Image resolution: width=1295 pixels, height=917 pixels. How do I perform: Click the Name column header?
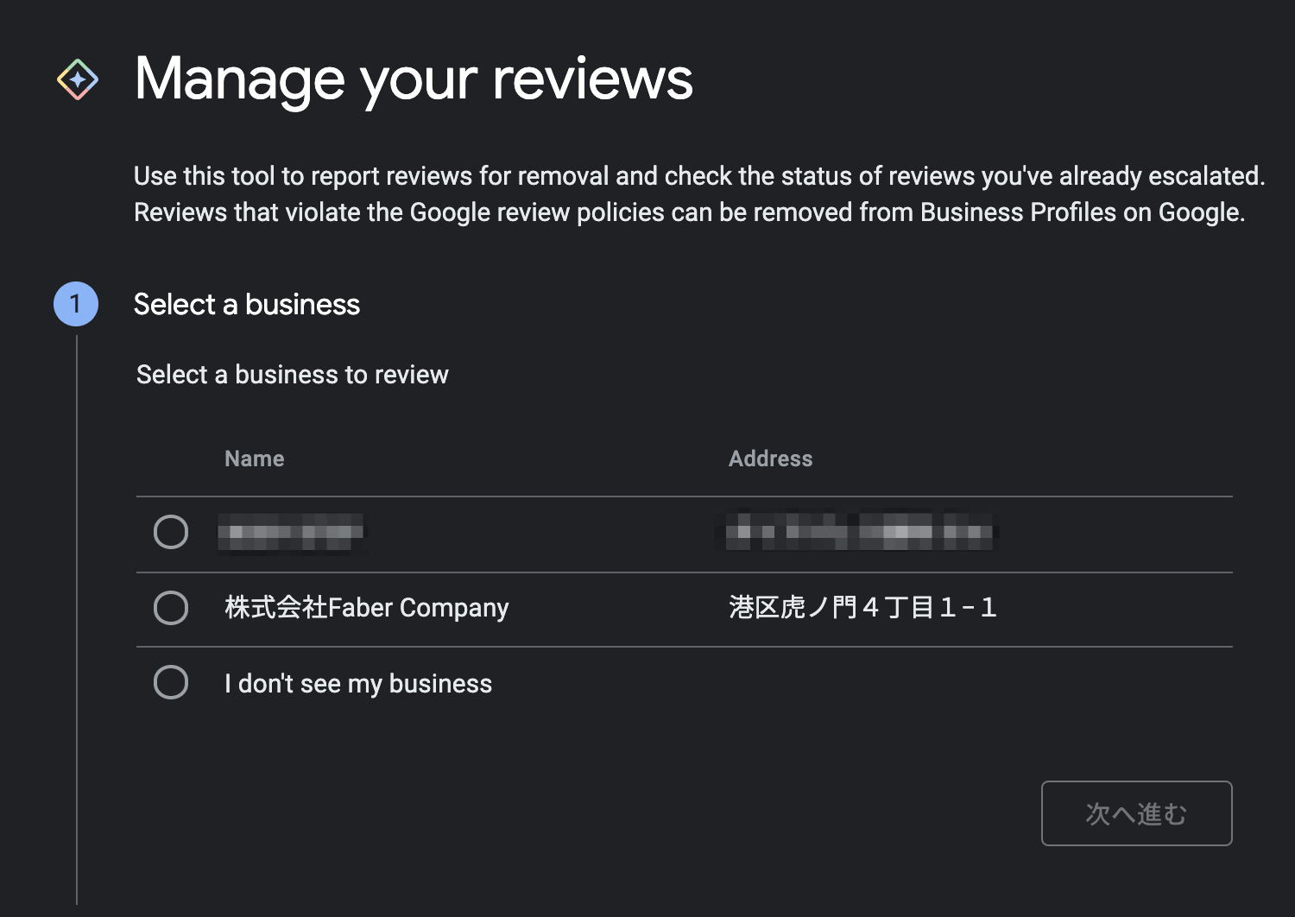pyautogui.click(x=255, y=458)
